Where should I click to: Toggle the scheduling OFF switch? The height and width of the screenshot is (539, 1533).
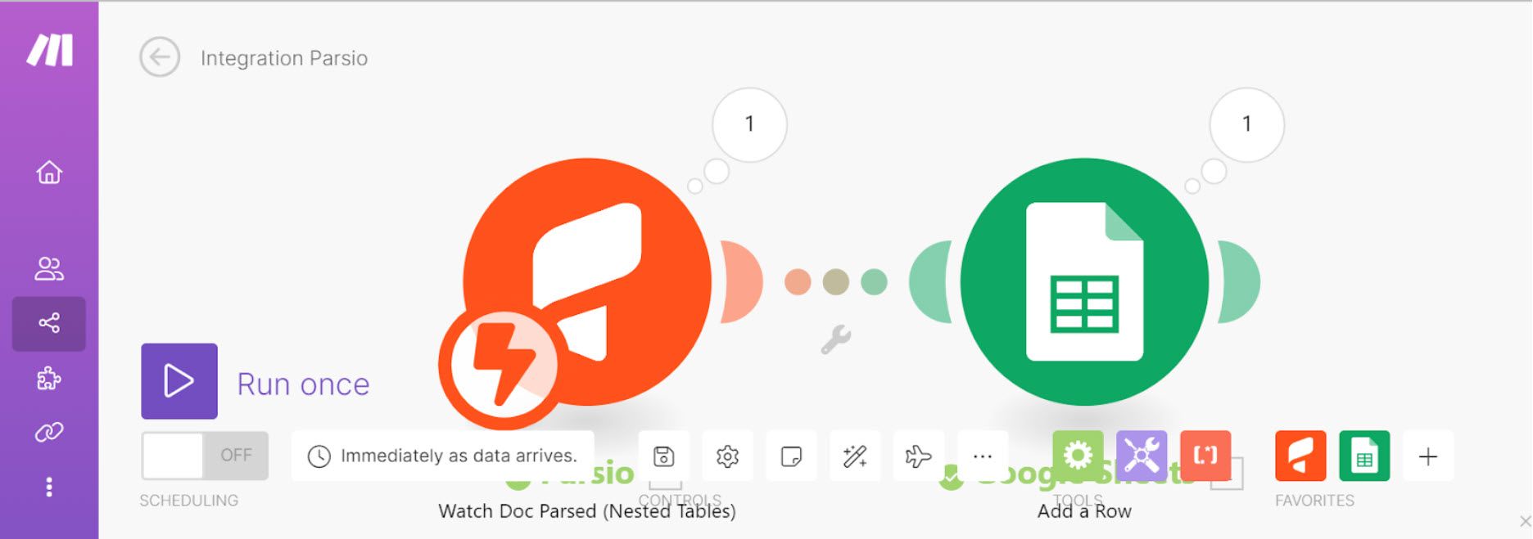click(205, 456)
